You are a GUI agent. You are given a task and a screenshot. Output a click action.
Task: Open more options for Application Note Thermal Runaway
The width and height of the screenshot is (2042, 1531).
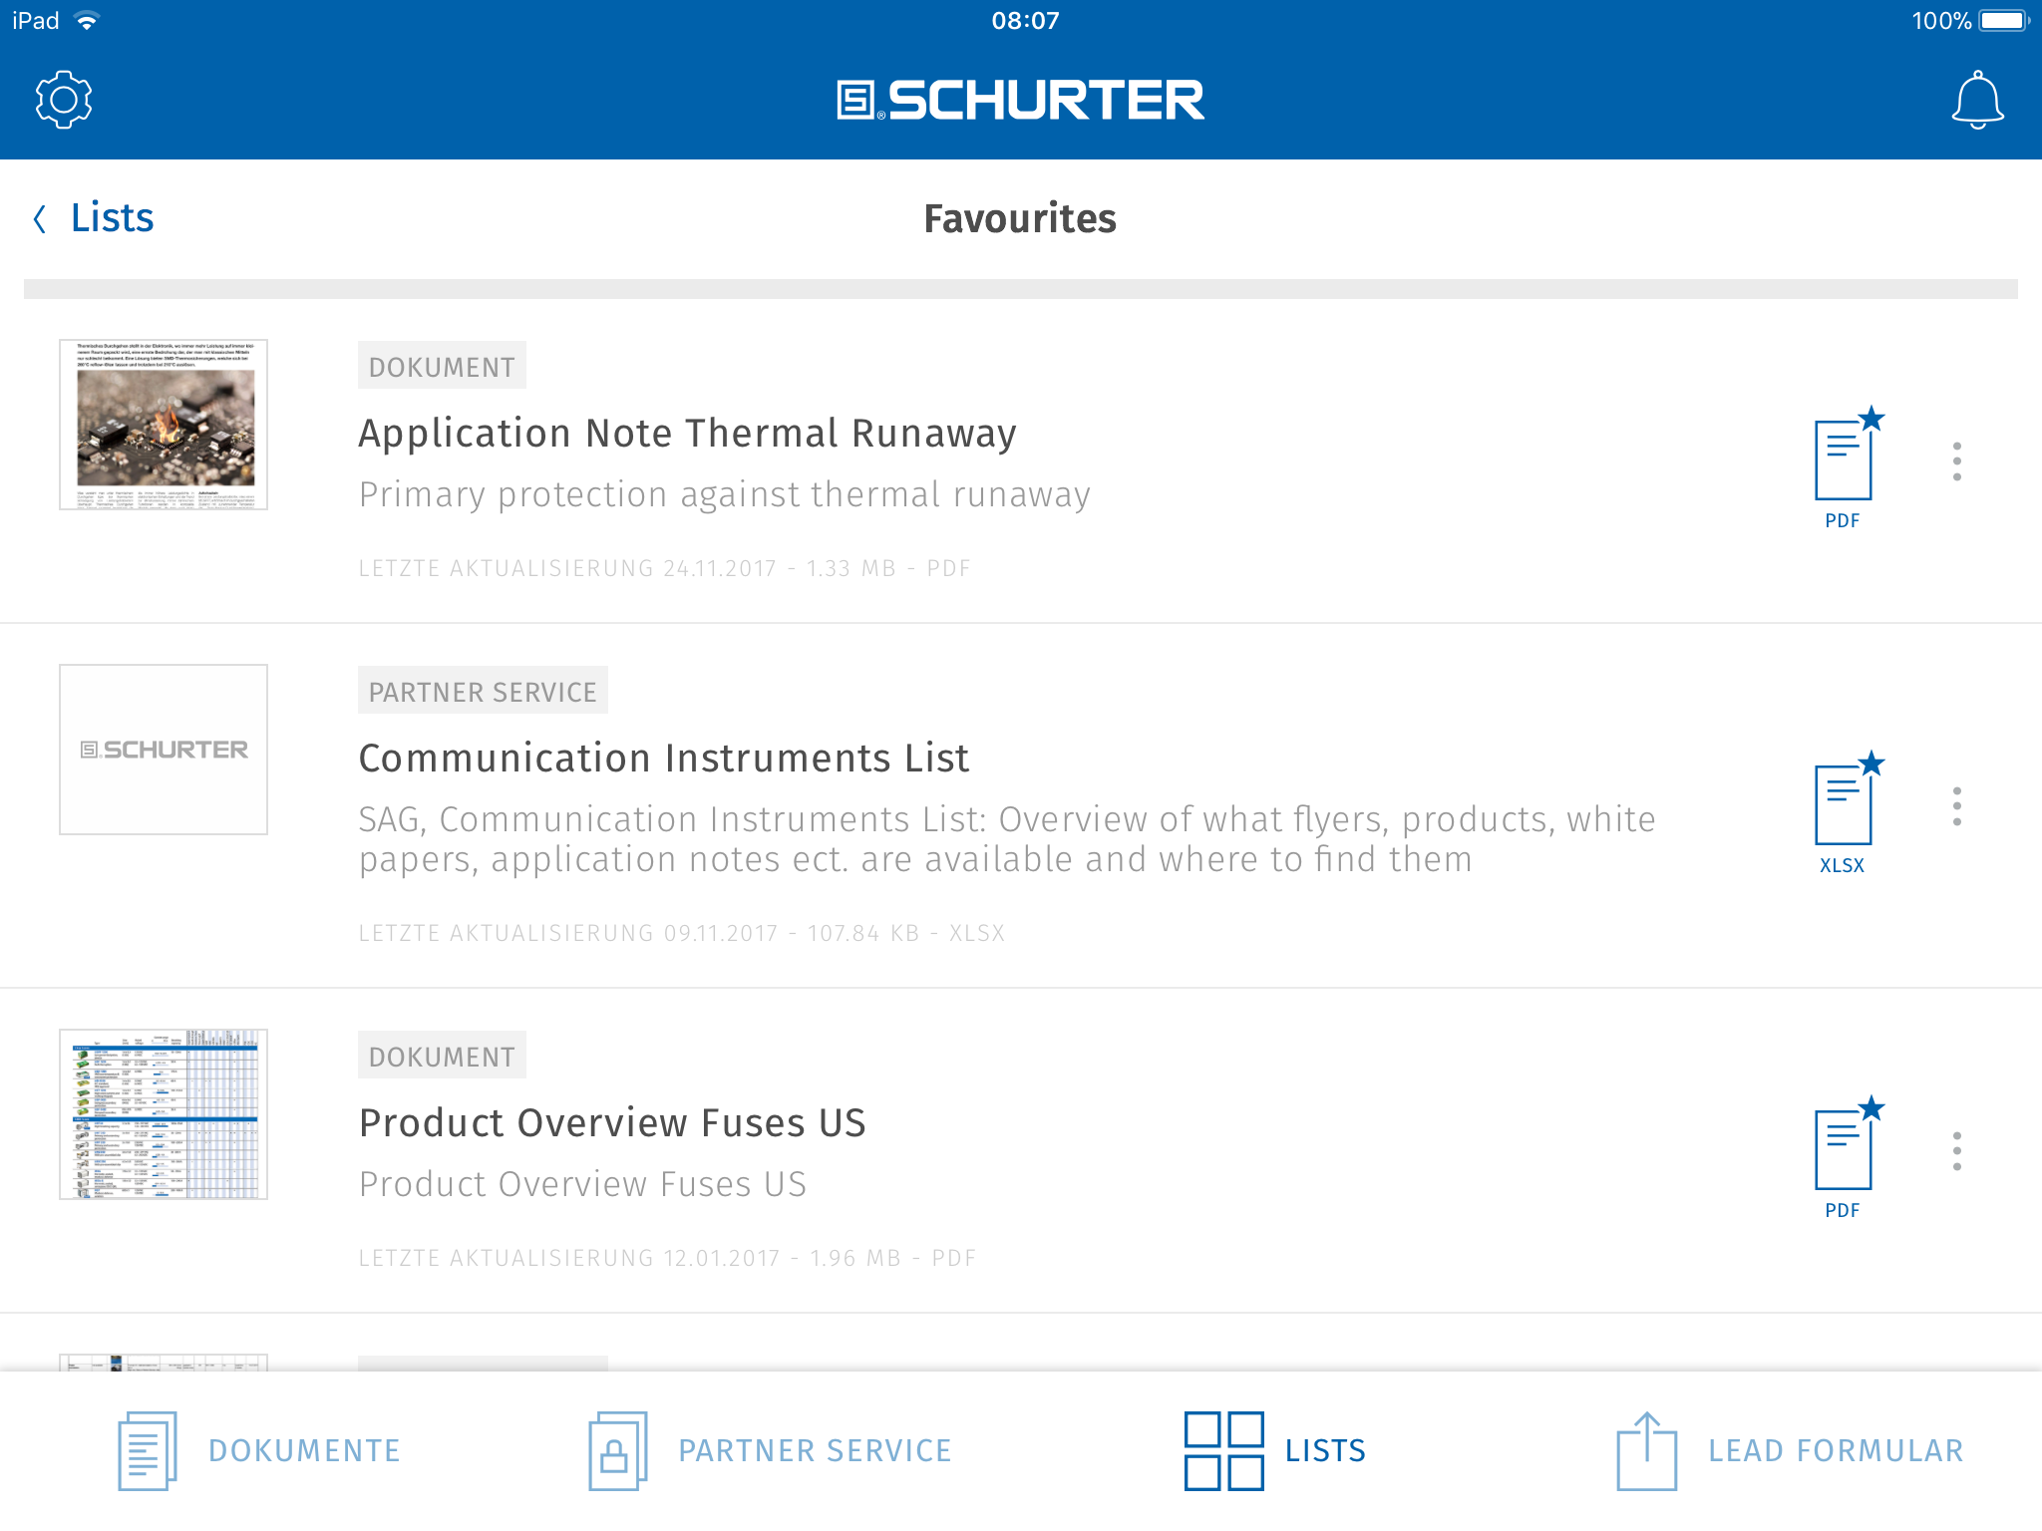tap(1957, 461)
